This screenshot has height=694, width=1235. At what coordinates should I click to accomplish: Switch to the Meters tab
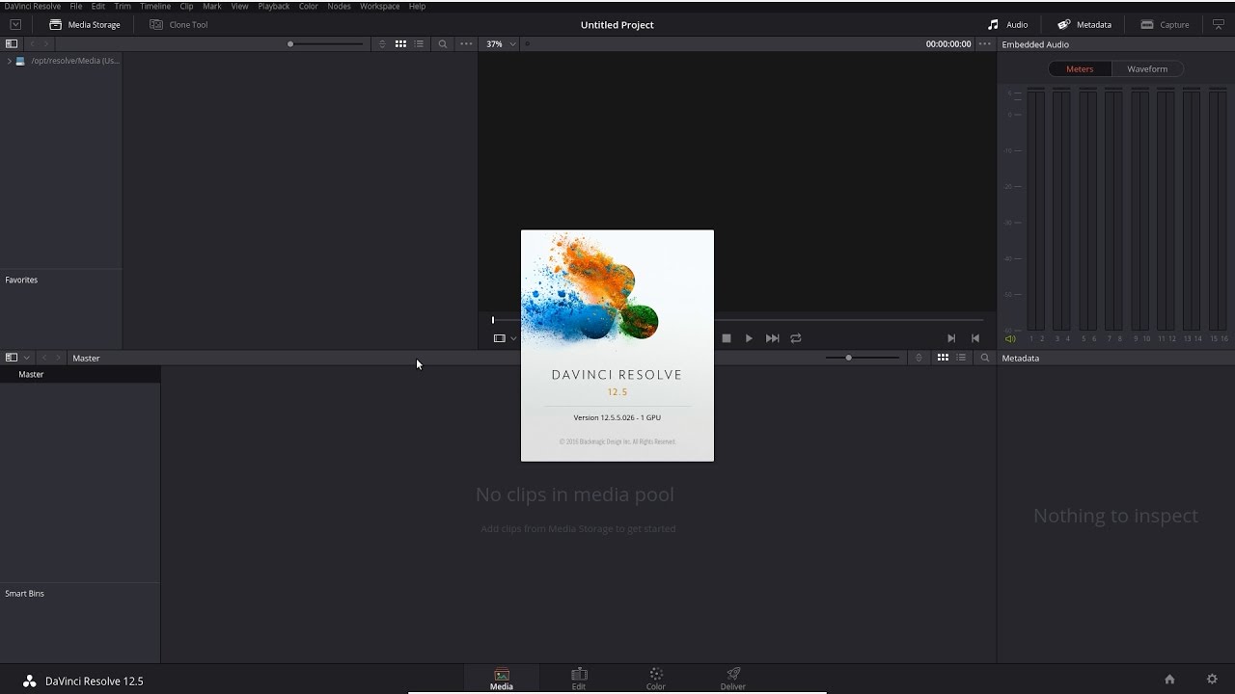click(1080, 68)
